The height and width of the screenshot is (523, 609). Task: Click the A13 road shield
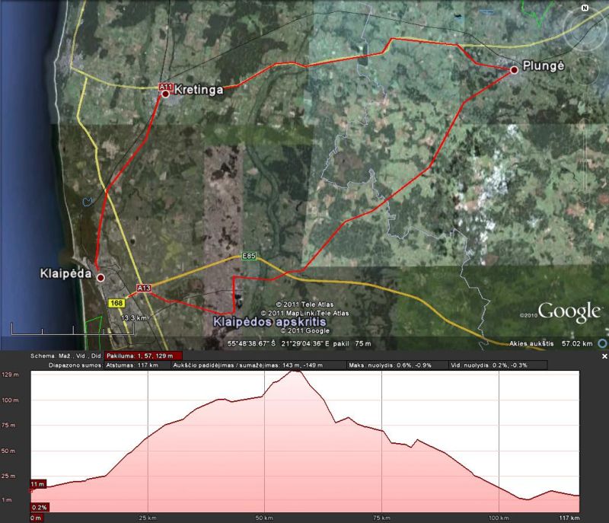tap(144, 288)
